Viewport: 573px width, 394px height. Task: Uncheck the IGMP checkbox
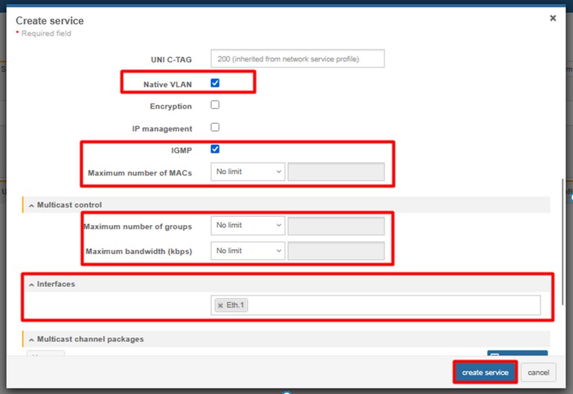click(x=215, y=149)
